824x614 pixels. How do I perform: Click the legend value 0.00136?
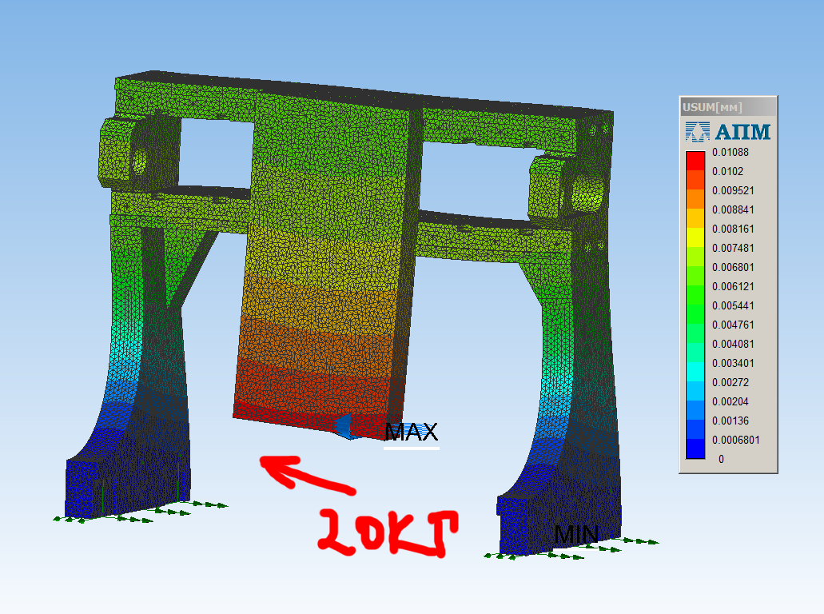(730, 421)
